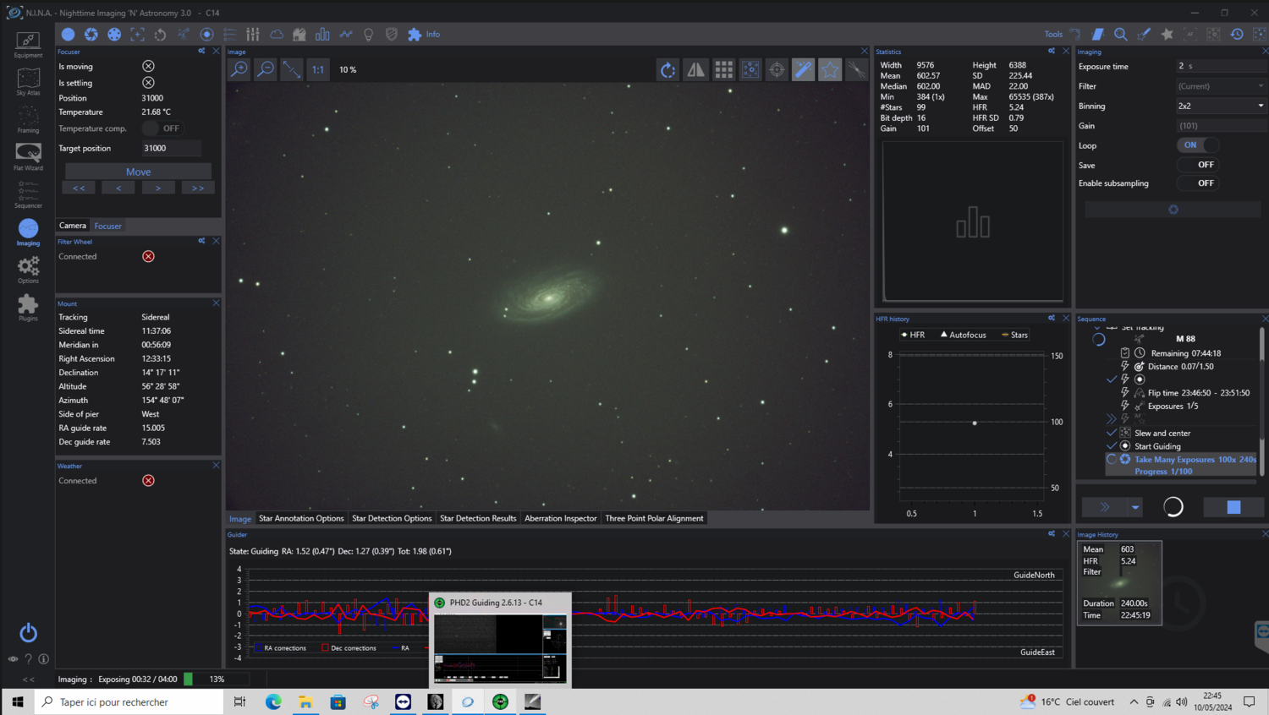Click the grid icon in the image toolbar

723,70
